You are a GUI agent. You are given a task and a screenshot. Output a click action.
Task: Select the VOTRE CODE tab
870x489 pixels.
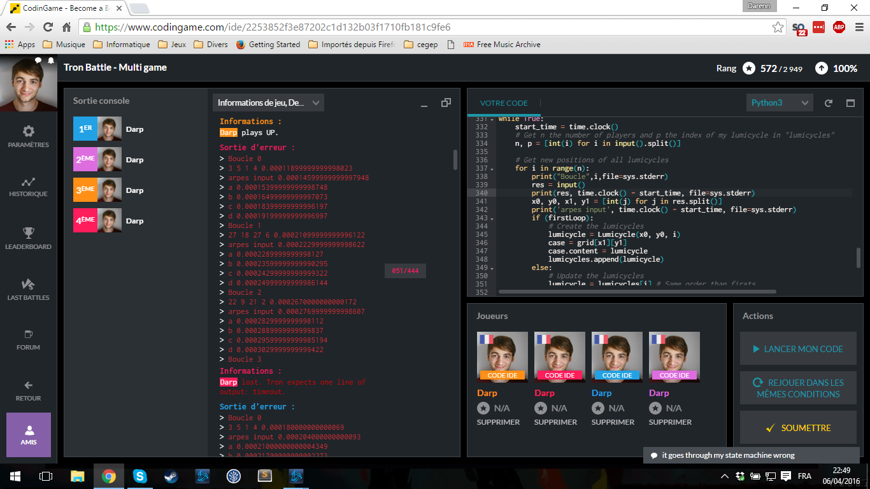[x=503, y=103]
